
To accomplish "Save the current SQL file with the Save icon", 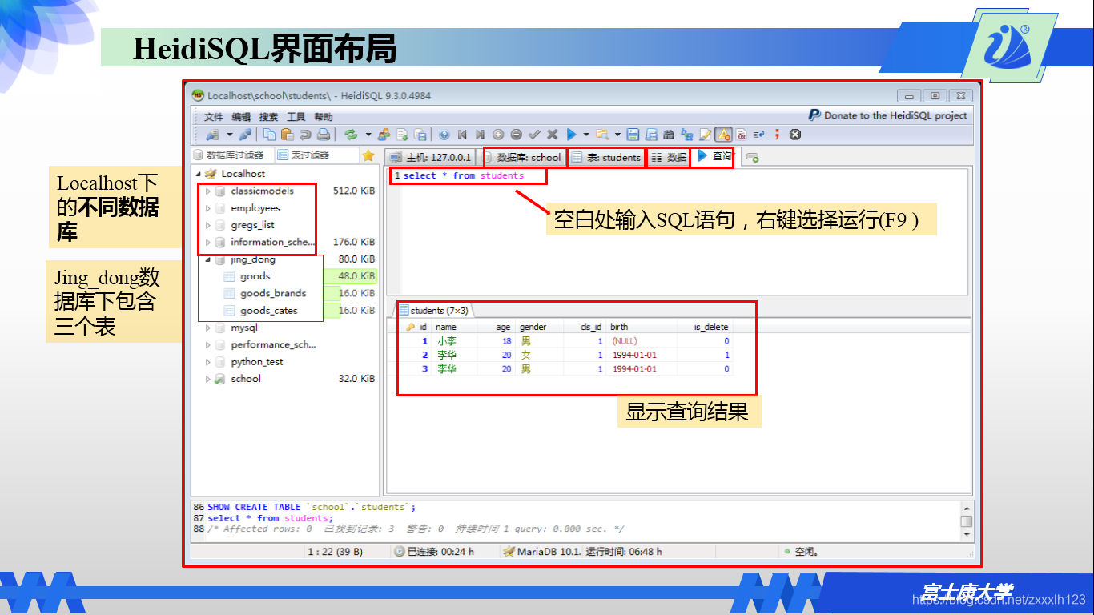I will (x=633, y=136).
